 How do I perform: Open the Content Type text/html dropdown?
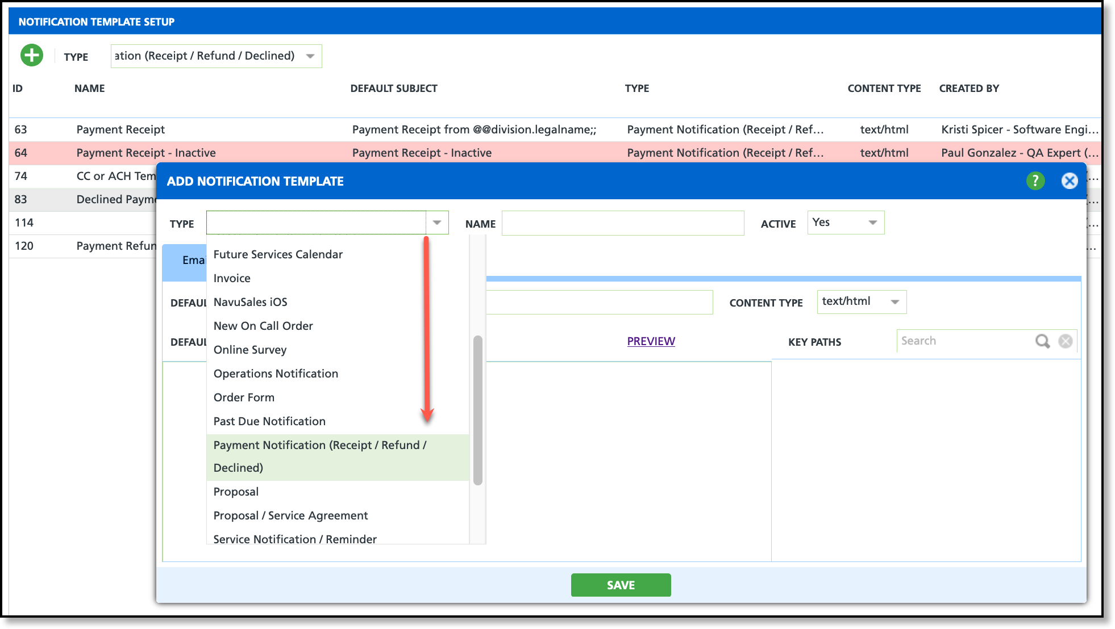point(895,302)
